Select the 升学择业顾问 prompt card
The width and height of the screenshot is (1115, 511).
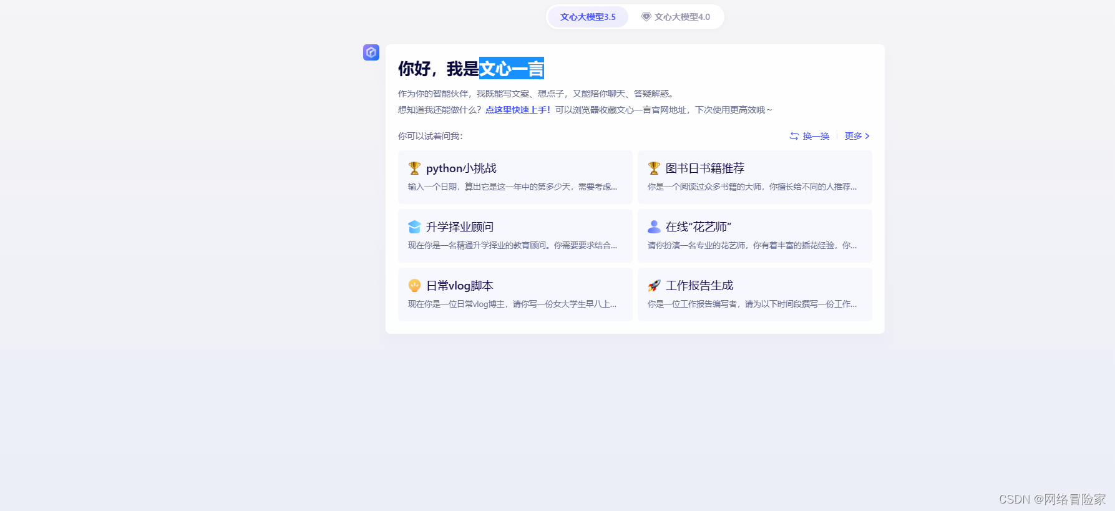coord(515,236)
